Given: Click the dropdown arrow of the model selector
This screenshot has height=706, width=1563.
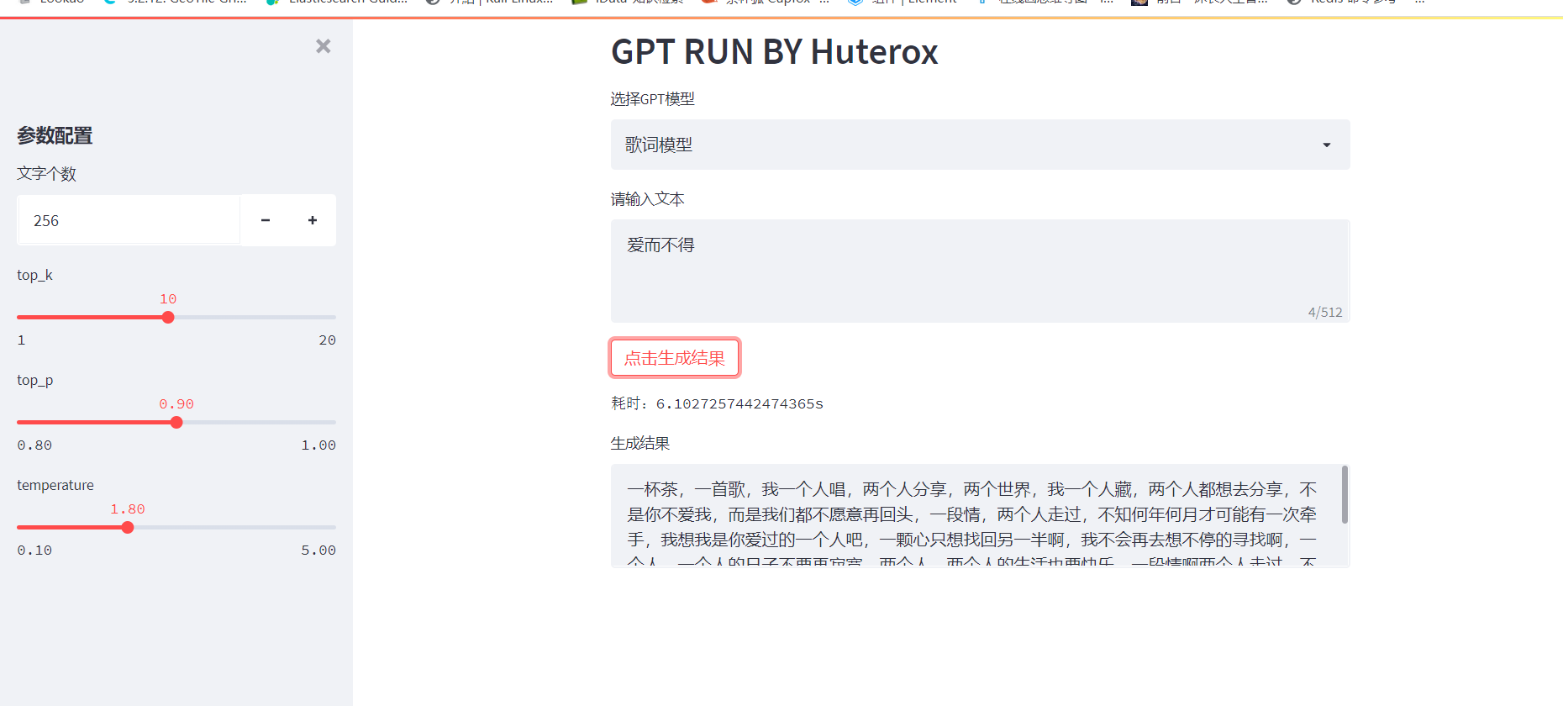Looking at the screenshot, I should point(1327,145).
